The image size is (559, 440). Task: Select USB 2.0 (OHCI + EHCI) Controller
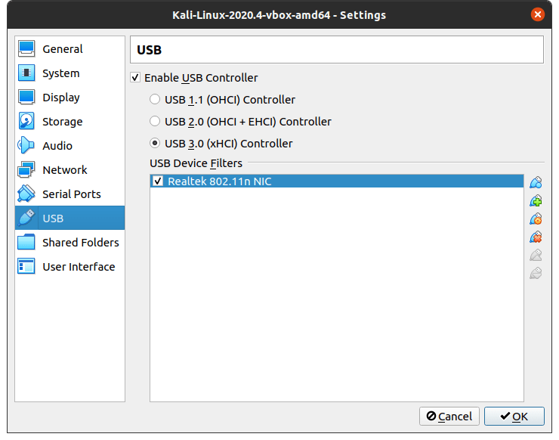click(155, 121)
